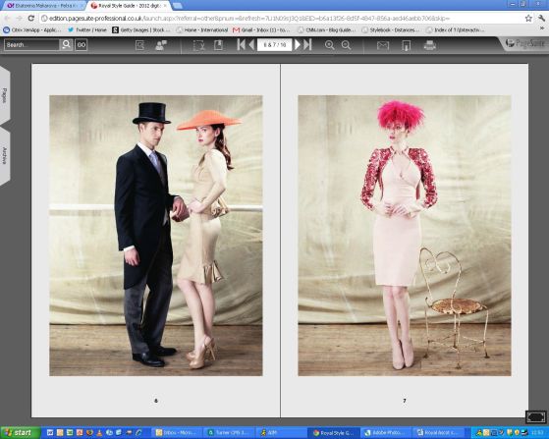Click the browser back arrow
Screen dimensions: 549x439
pyautogui.click(x=7, y=19)
